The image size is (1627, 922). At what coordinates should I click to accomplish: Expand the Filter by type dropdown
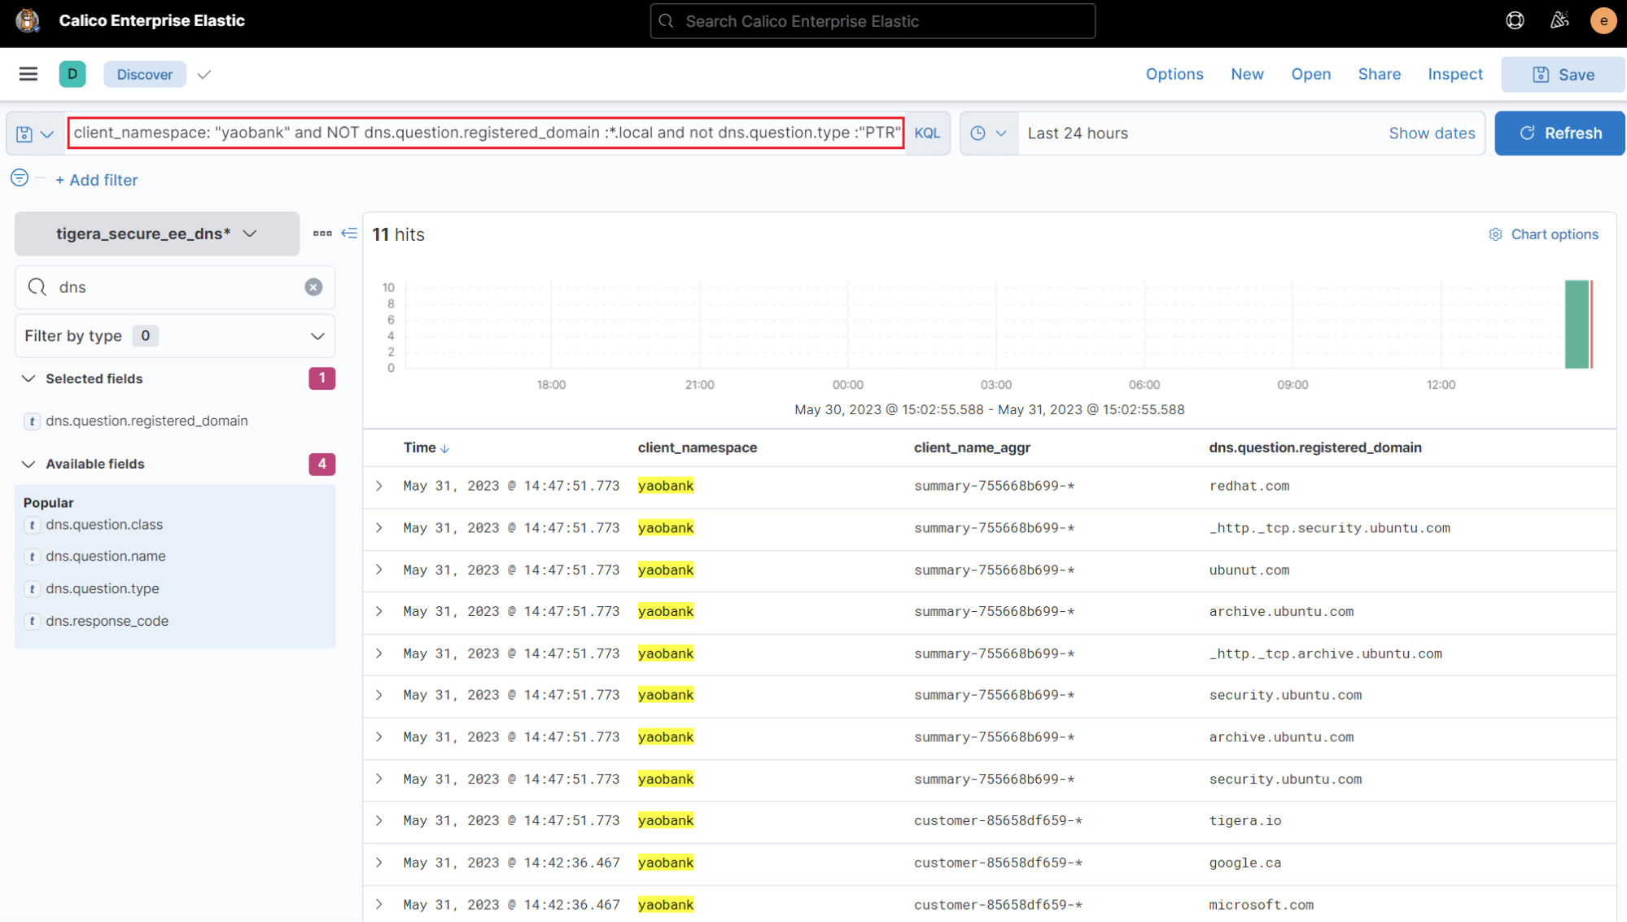(x=175, y=336)
